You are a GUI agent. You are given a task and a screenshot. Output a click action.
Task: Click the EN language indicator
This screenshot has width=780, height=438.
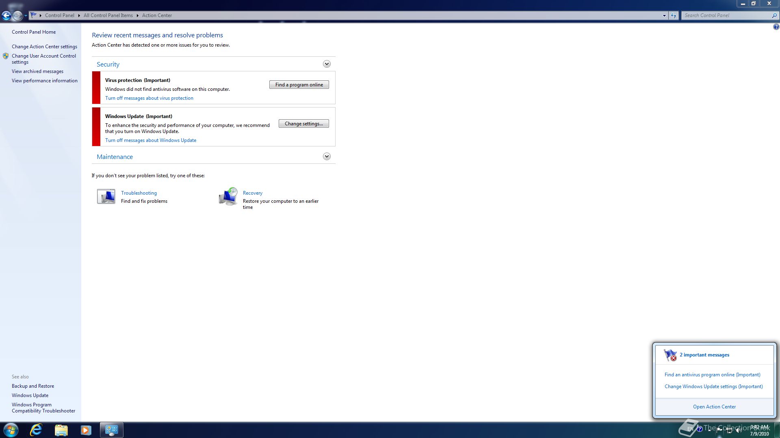690,429
